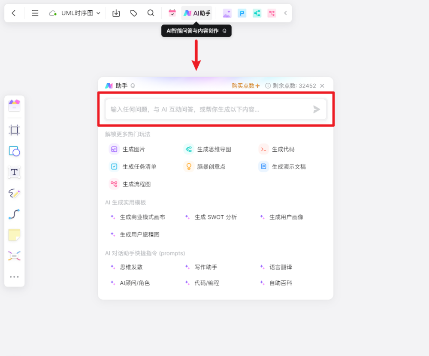This screenshot has height=356, width=429.
Task: Select 生成 SWOT 分析 template
Action: point(211,217)
